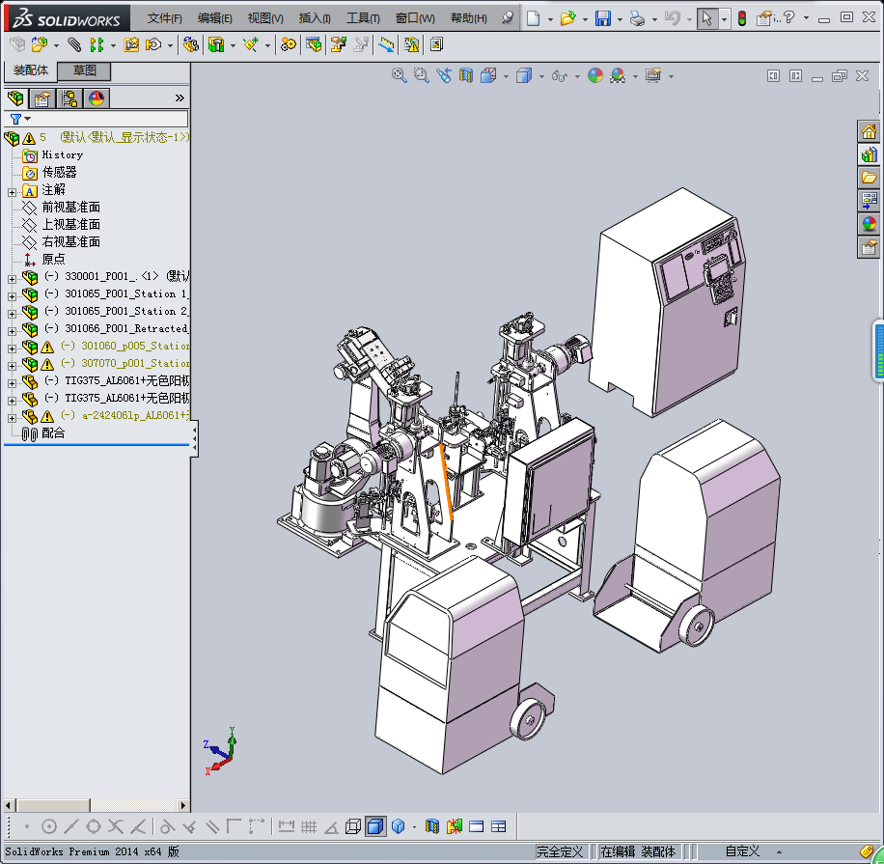Screen dimensions: 884x864
Task: Toggle the Select arrow cursor tool
Action: pos(707,18)
